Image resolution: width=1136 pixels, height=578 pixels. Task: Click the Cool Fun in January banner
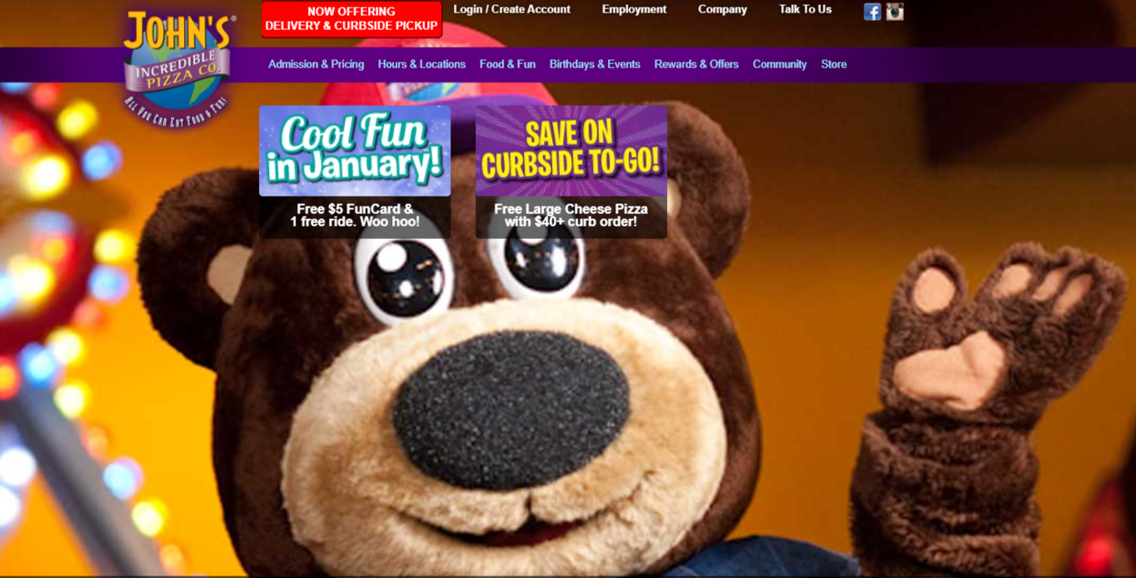[355, 151]
